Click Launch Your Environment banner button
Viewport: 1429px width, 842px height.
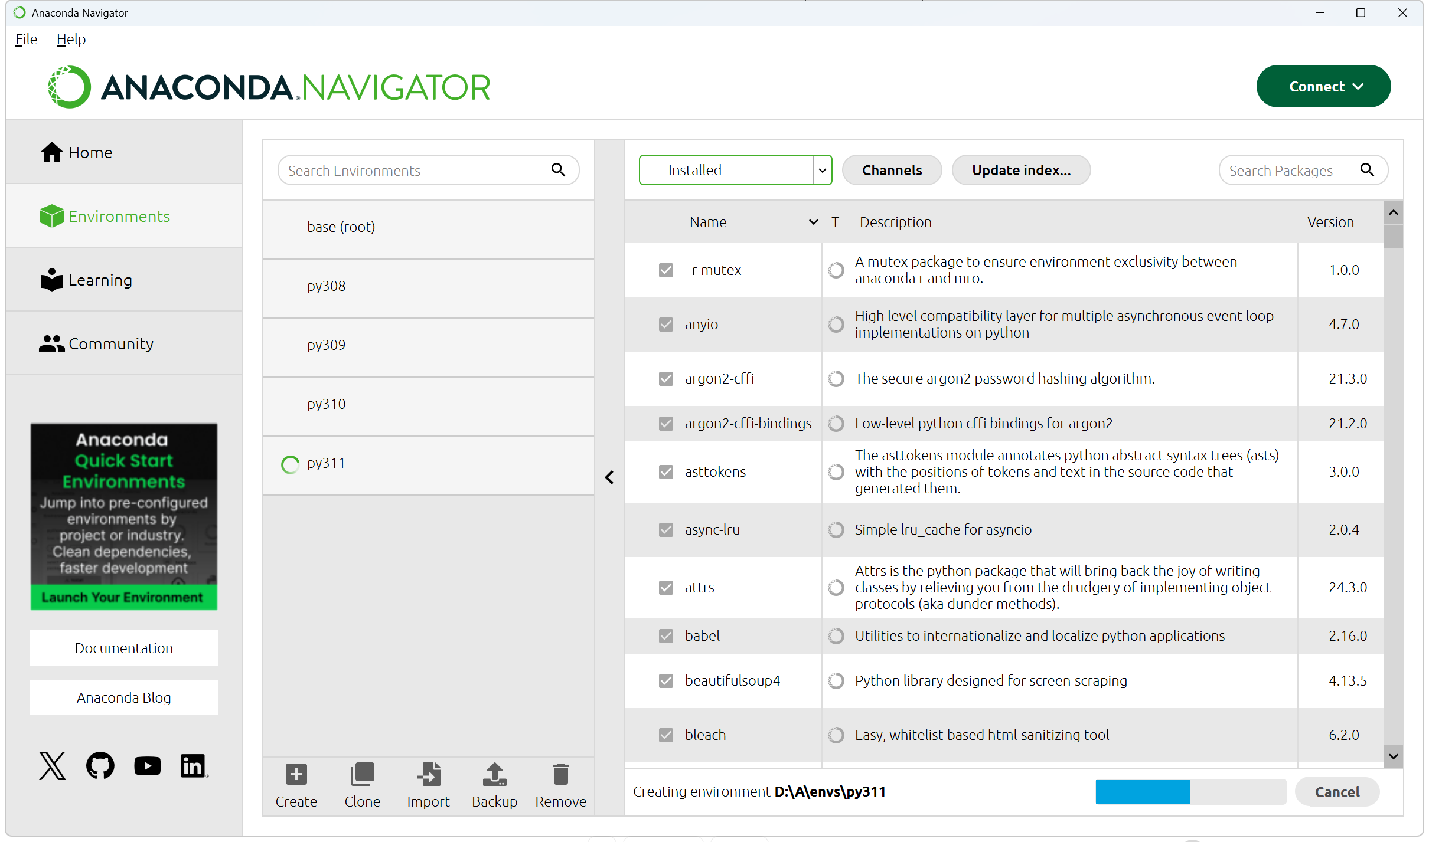click(x=123, y=597)
